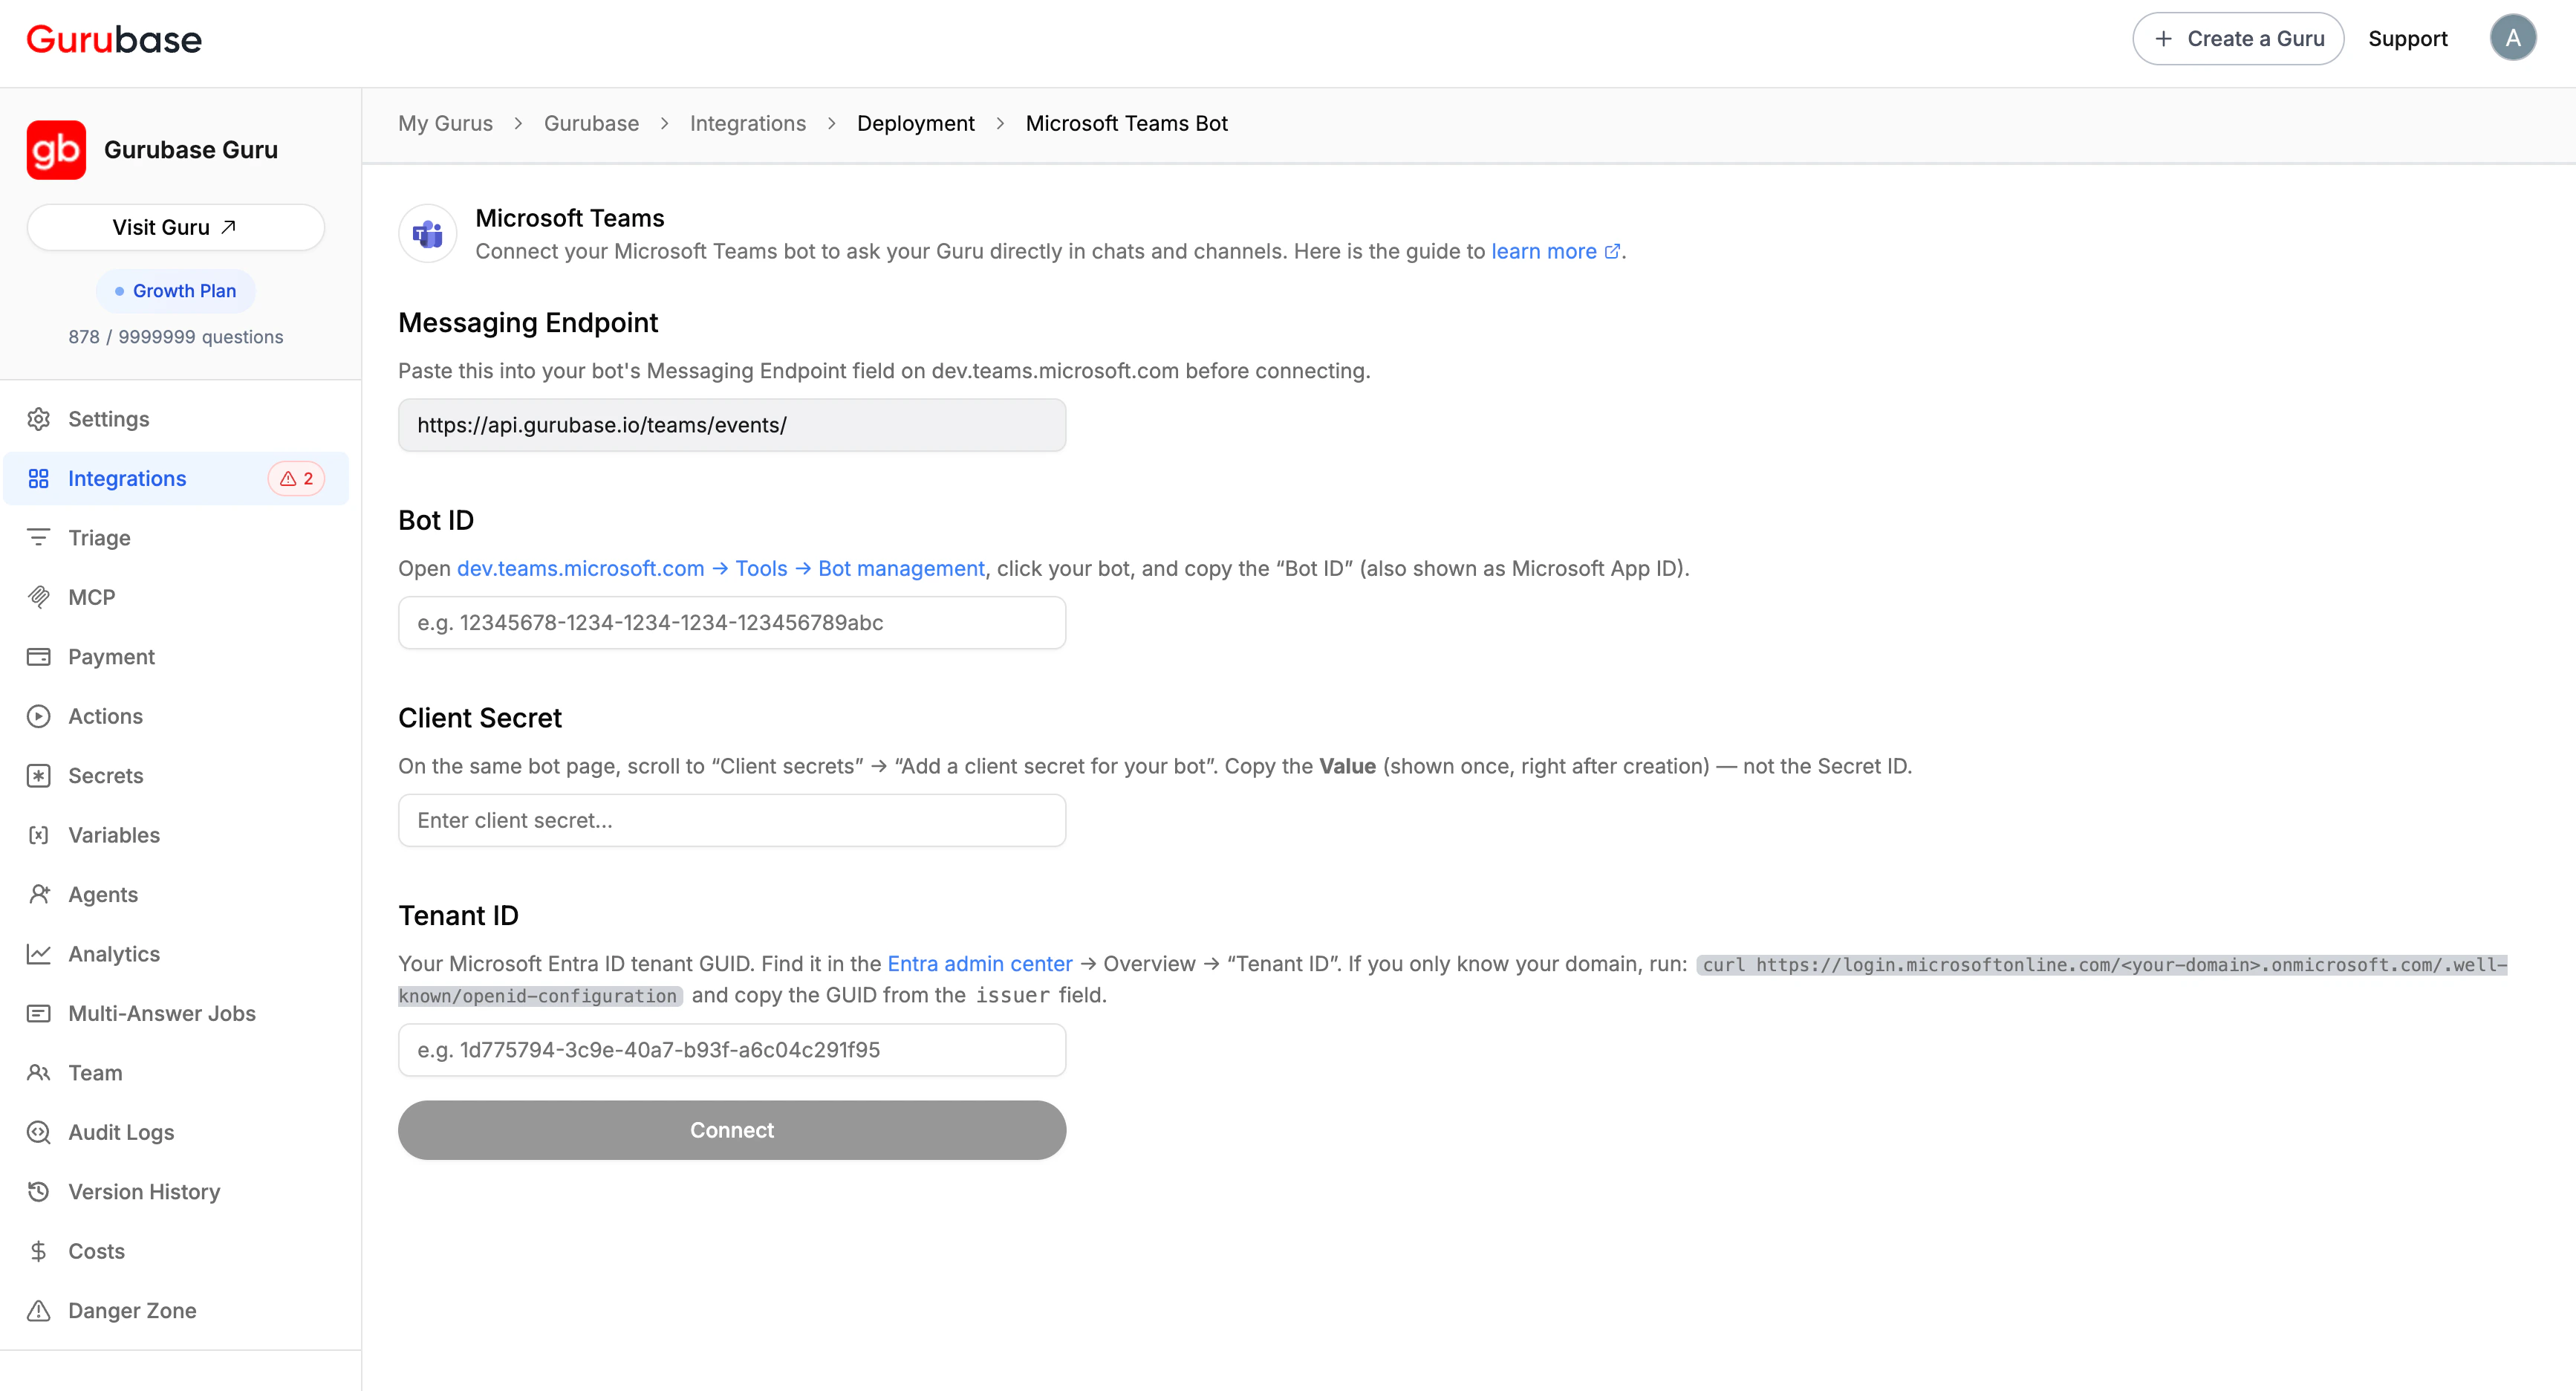The width and height of the screenshot is (2576, 1391).
Task: Click the Growth Plan badge
Action: (x=176, y=291)
